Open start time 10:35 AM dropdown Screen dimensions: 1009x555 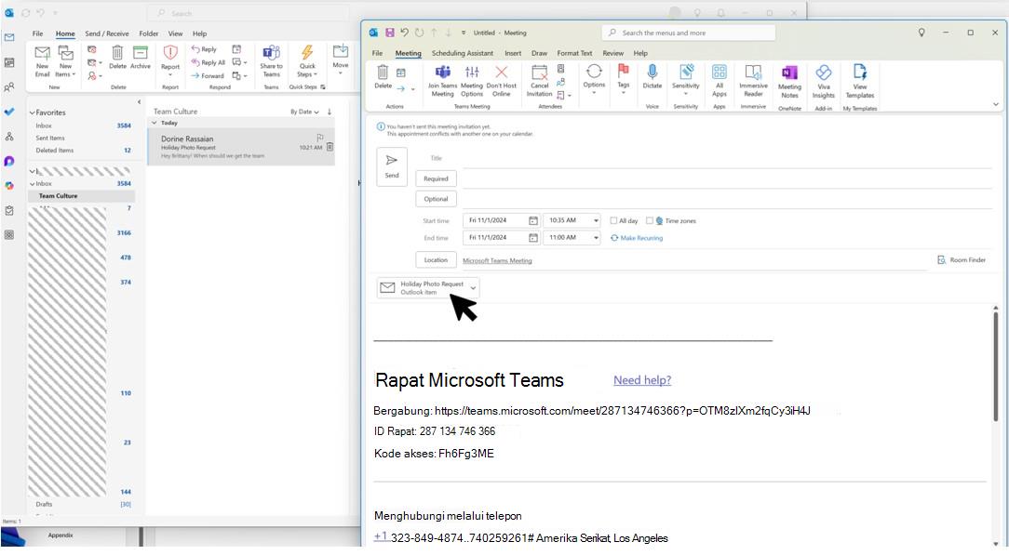(x=596, y=220)
